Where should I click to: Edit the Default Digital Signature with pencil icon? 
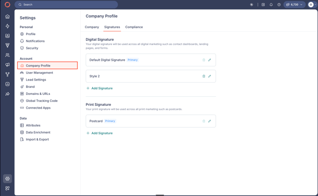pos(209,60)
